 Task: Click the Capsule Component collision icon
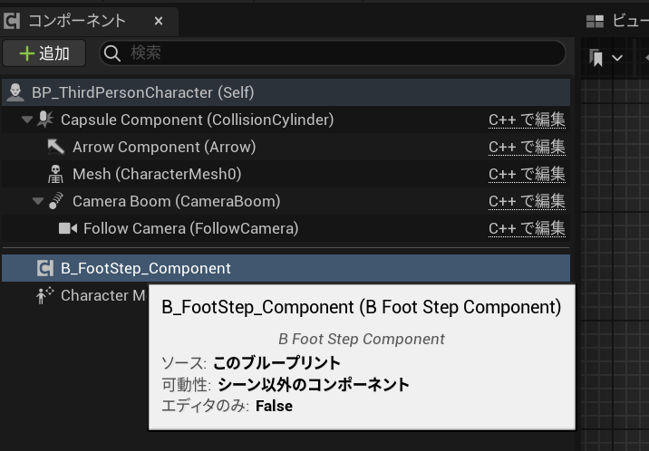tap(44, 120)
